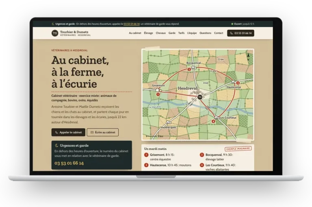Click map marker 4 at Les Courtieux
This screenshot has width=312, height=207.
213,121
